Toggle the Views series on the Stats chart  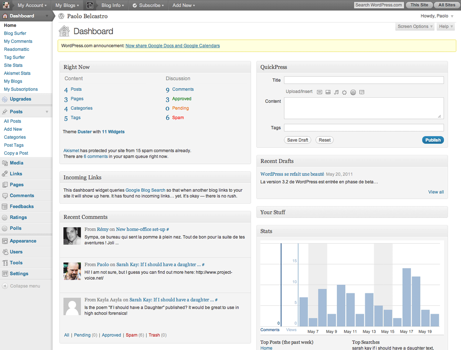pos(291,330)
